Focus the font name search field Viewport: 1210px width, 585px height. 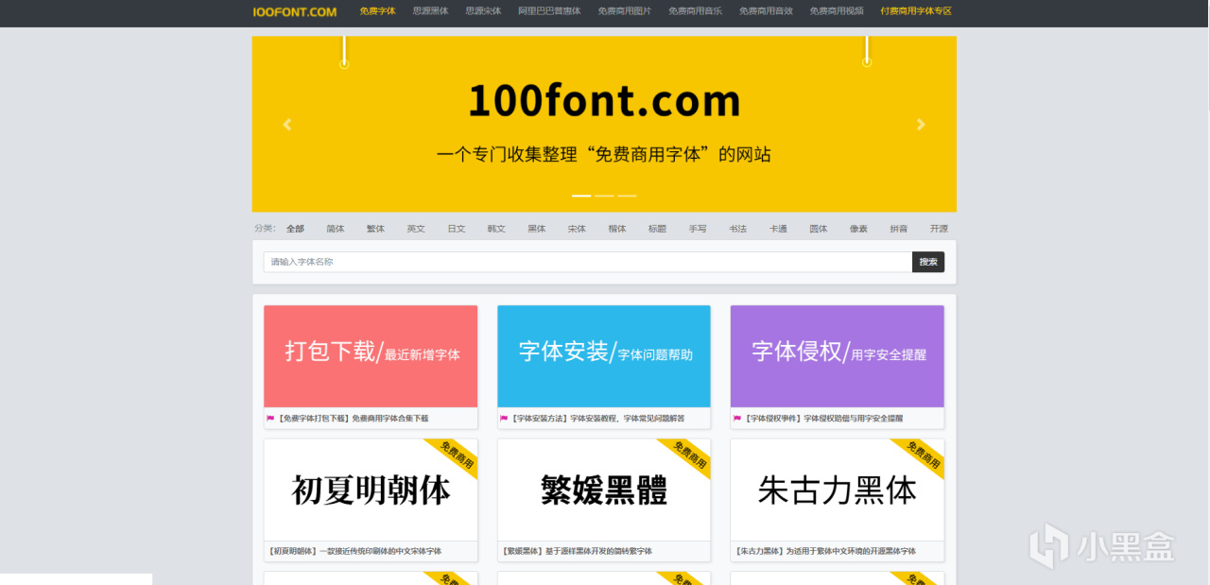point(588,262)
